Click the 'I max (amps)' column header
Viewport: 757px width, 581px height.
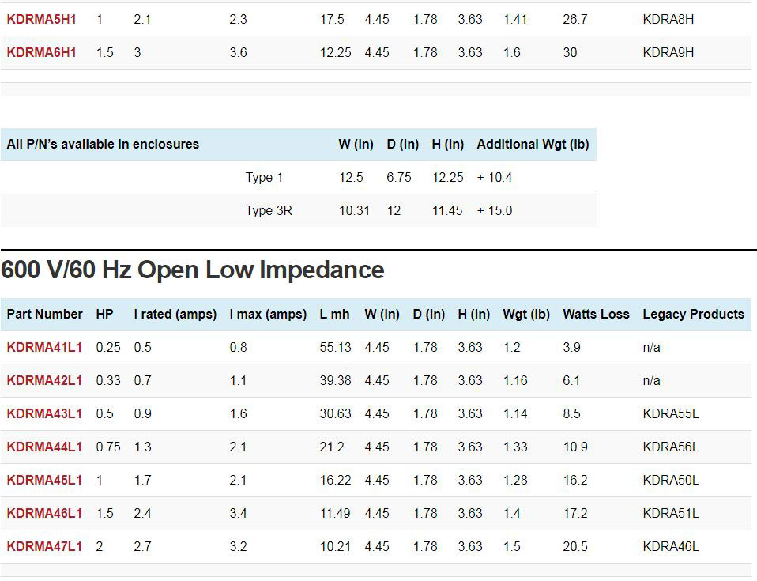point(268,315)
